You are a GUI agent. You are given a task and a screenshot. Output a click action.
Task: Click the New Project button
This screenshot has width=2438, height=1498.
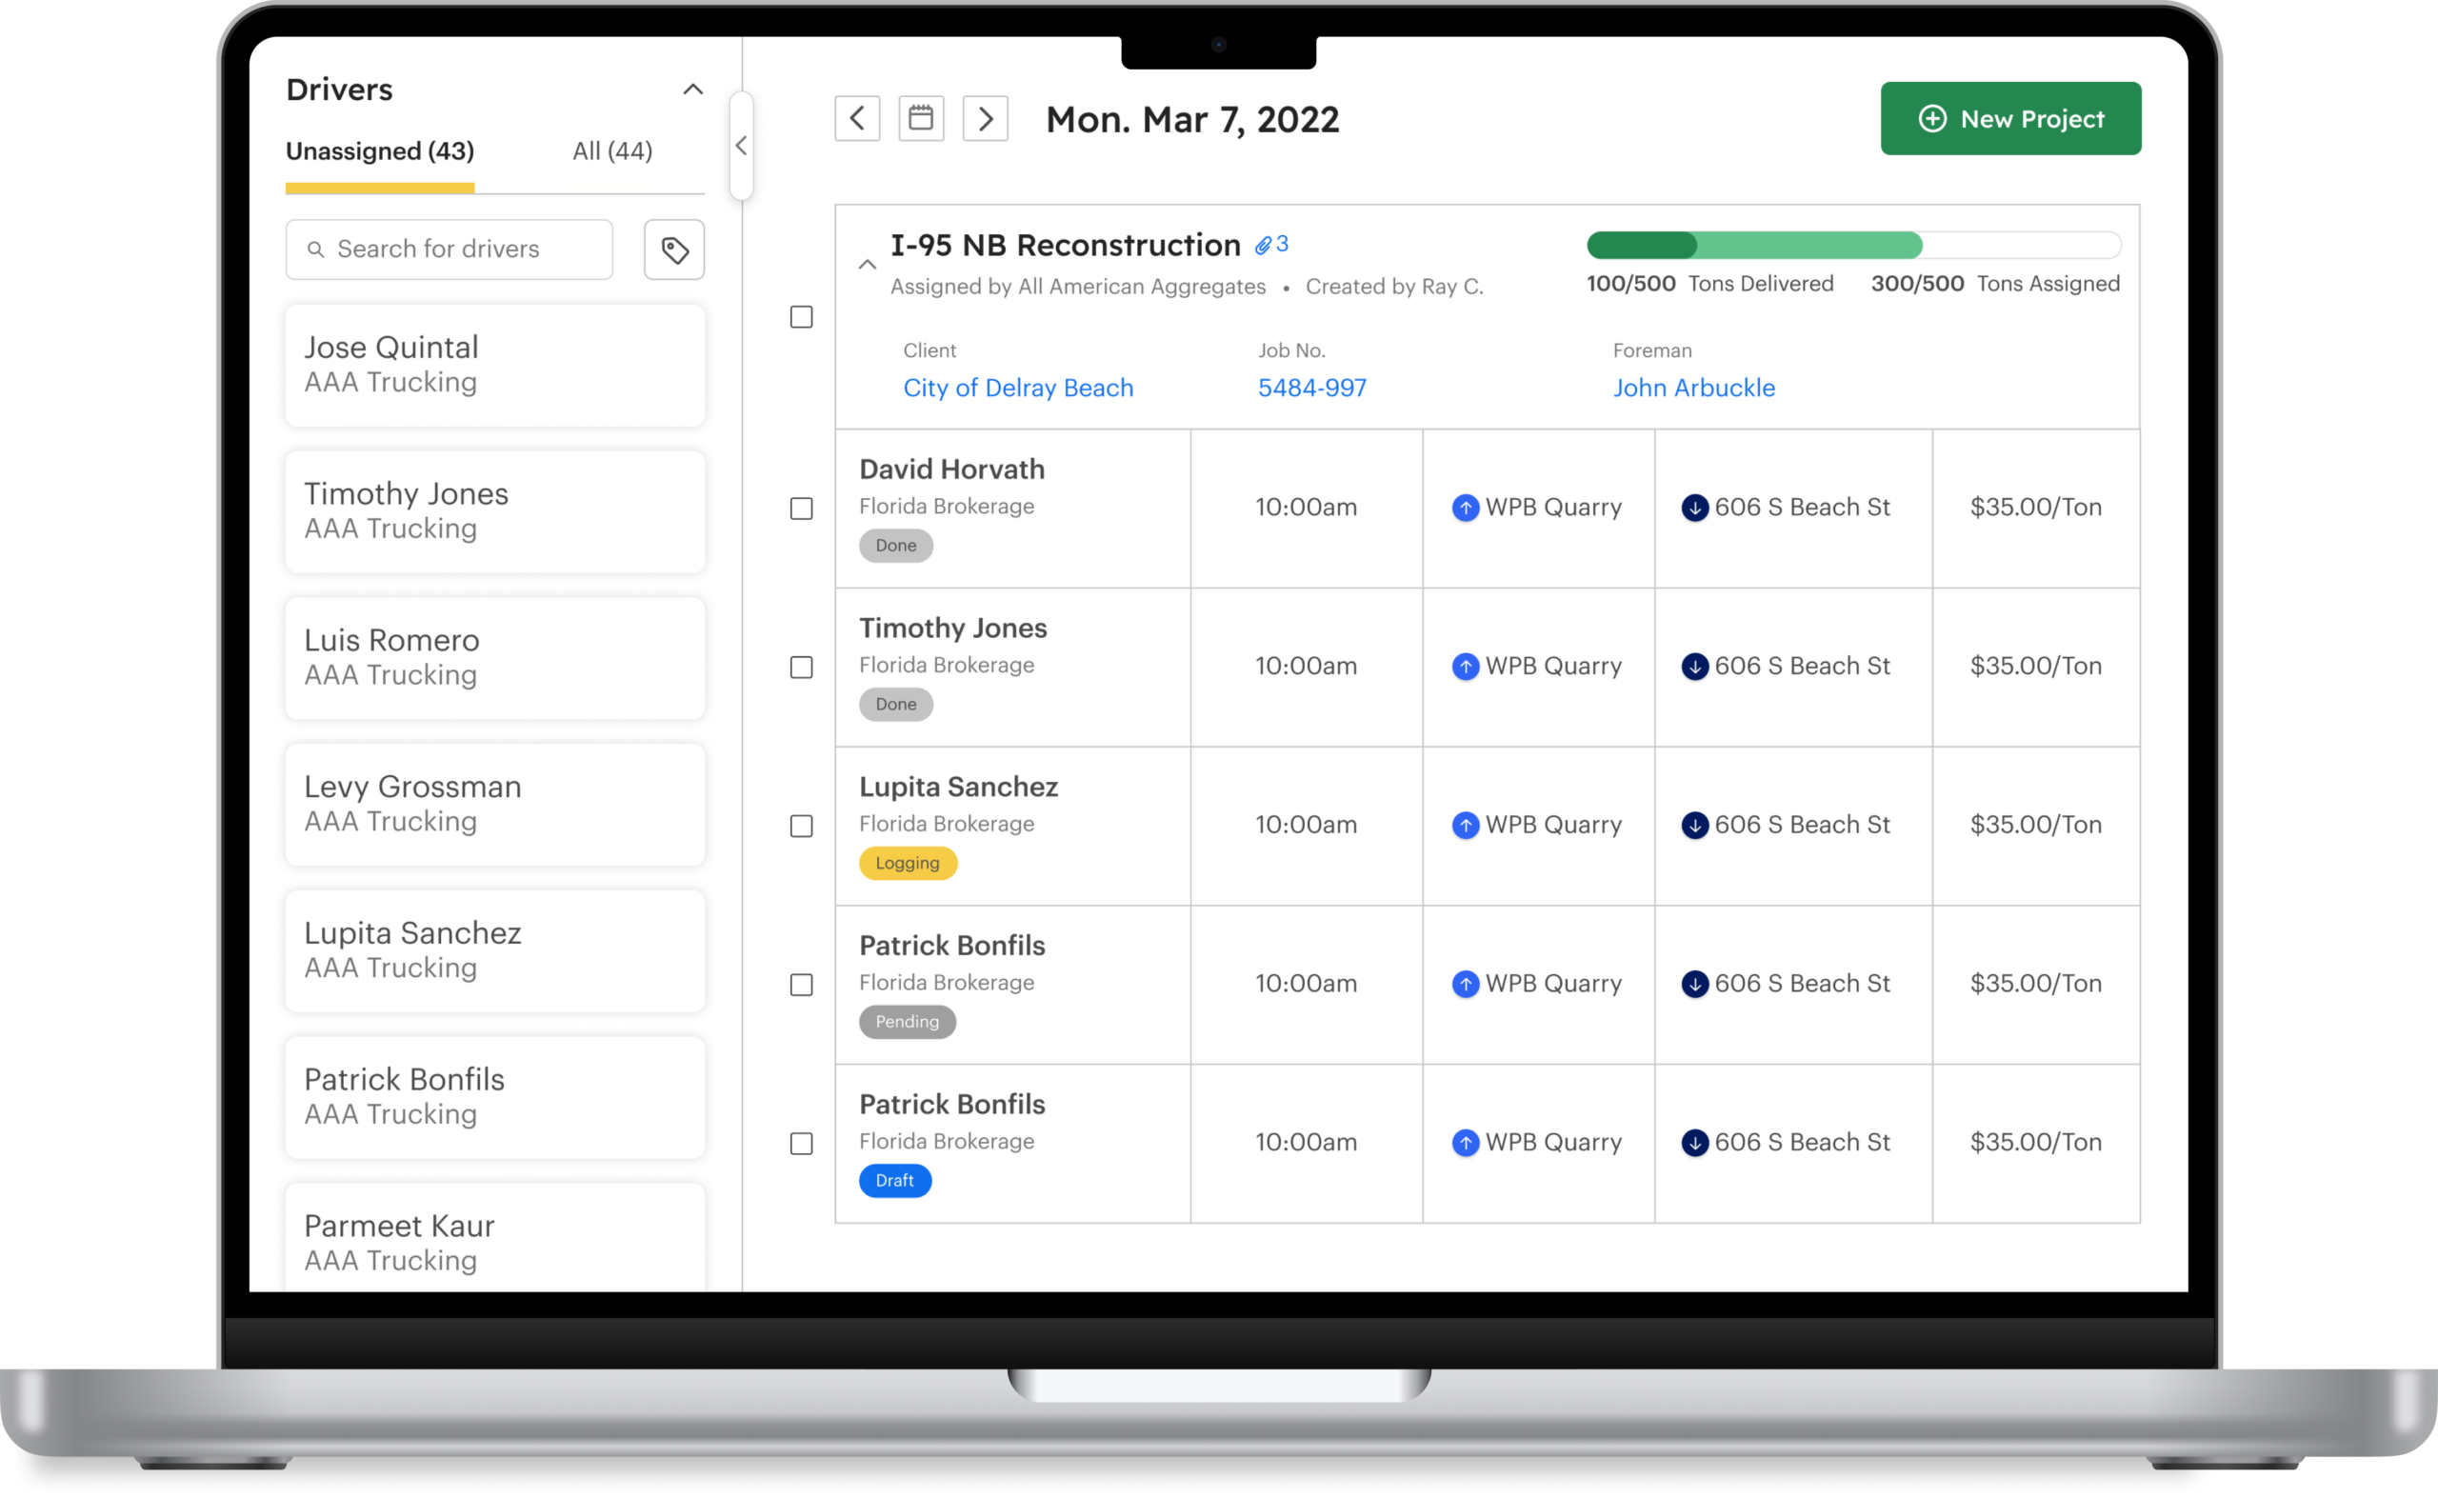point(2010,119)
